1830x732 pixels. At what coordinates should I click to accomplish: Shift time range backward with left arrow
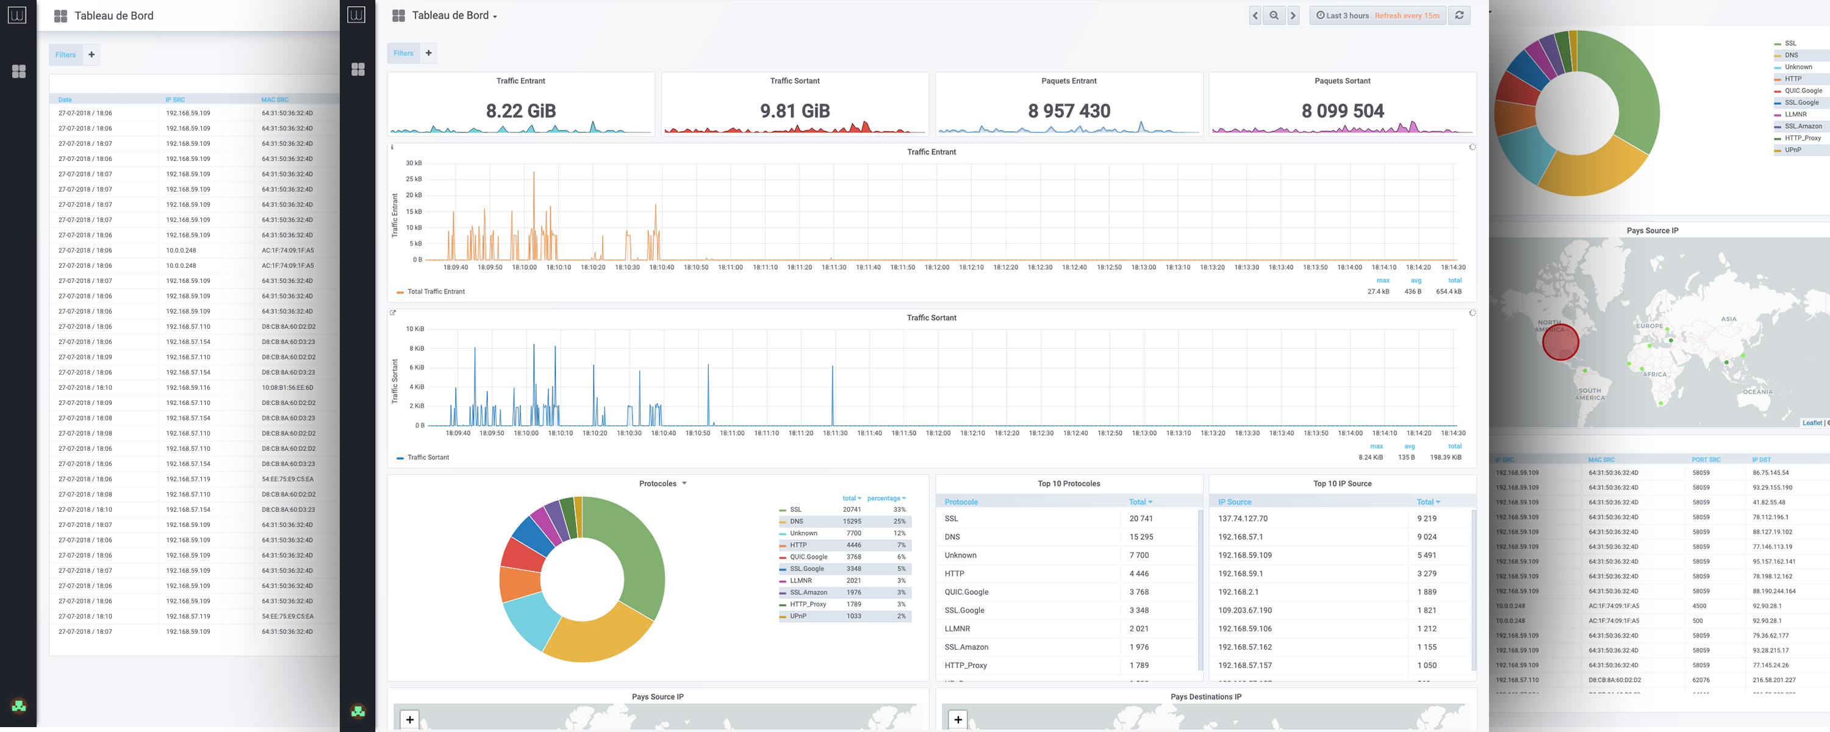1255,15
